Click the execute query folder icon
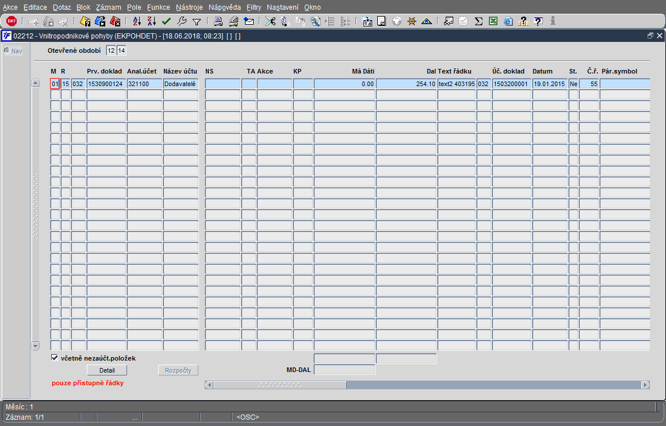 pyautogui.click(x=100, y=21)
